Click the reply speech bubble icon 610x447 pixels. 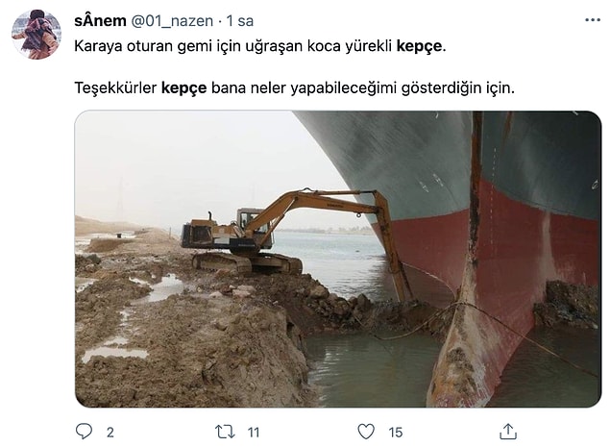pyautogui.click(x=84, y=432)
